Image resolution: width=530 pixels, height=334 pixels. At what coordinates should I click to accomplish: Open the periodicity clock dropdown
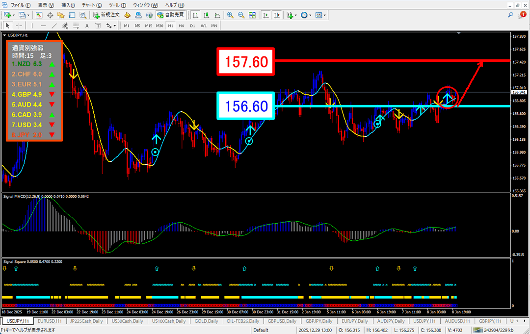tap(307, 15)
